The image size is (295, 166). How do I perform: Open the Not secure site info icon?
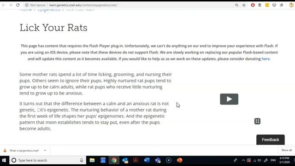[x=27, y=5]
